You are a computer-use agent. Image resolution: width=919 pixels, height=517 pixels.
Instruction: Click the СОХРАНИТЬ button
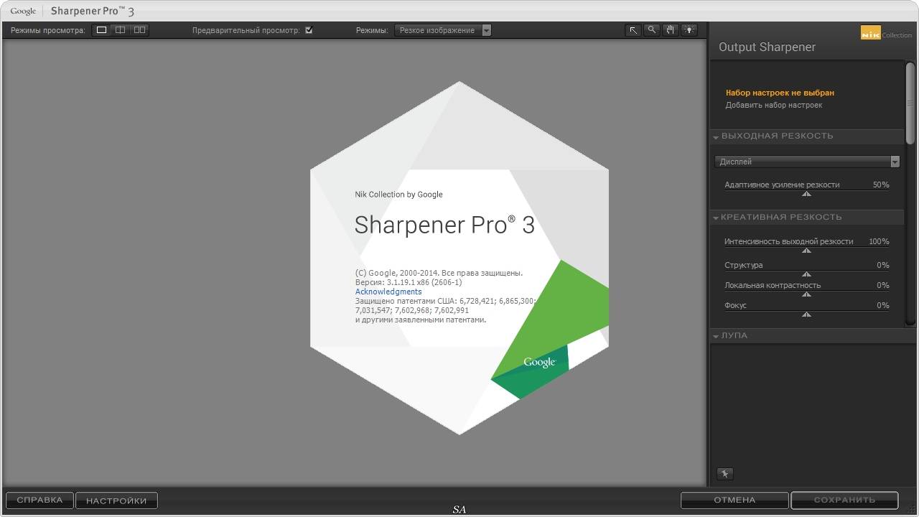tap(844, 500)
